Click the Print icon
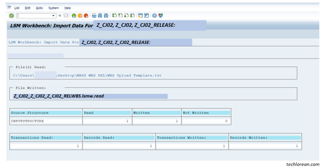This screenshot has width=323, height=168. click(94, 15)
